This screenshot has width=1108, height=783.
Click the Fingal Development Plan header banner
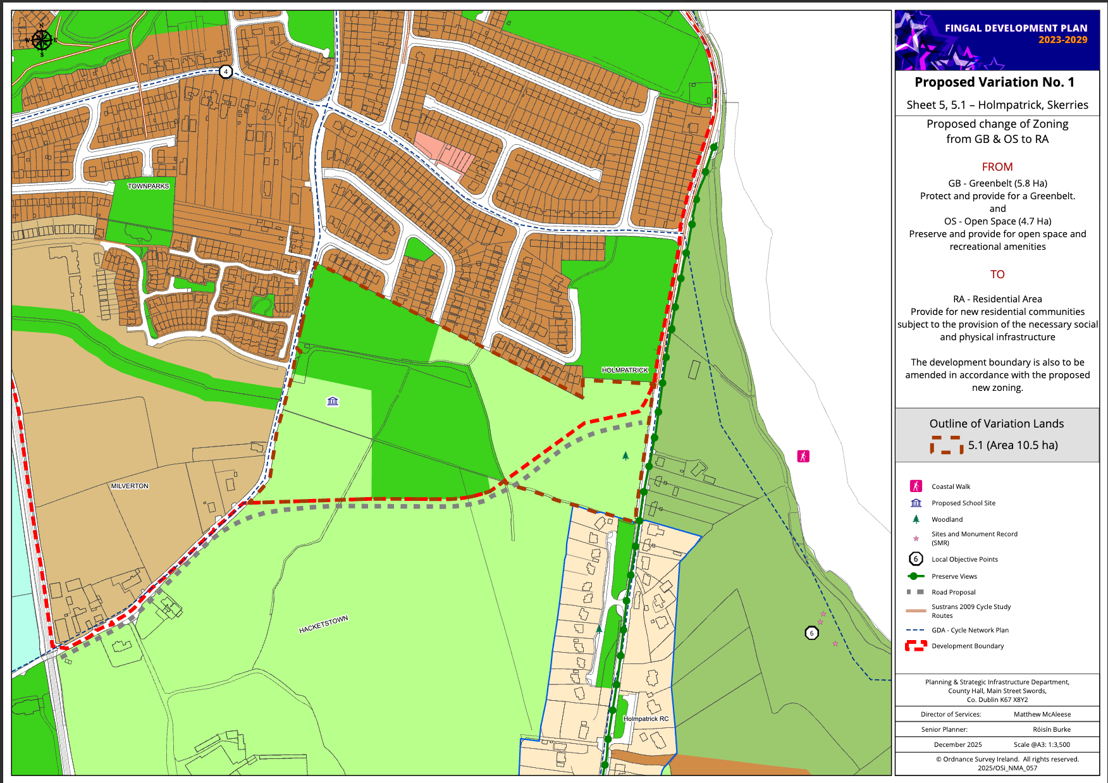click(x=997, y=40)
